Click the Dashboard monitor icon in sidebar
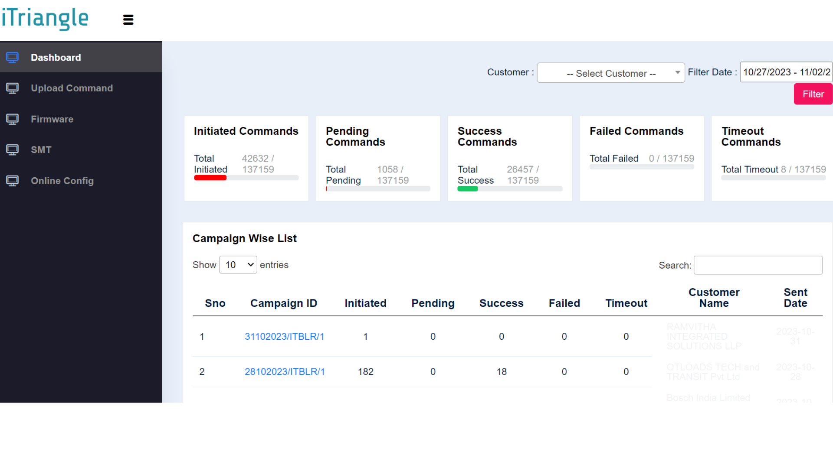833x468 pixels. pos(12,57)
